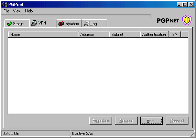Click the PGPnet yellow shield logo

(187, 20)
